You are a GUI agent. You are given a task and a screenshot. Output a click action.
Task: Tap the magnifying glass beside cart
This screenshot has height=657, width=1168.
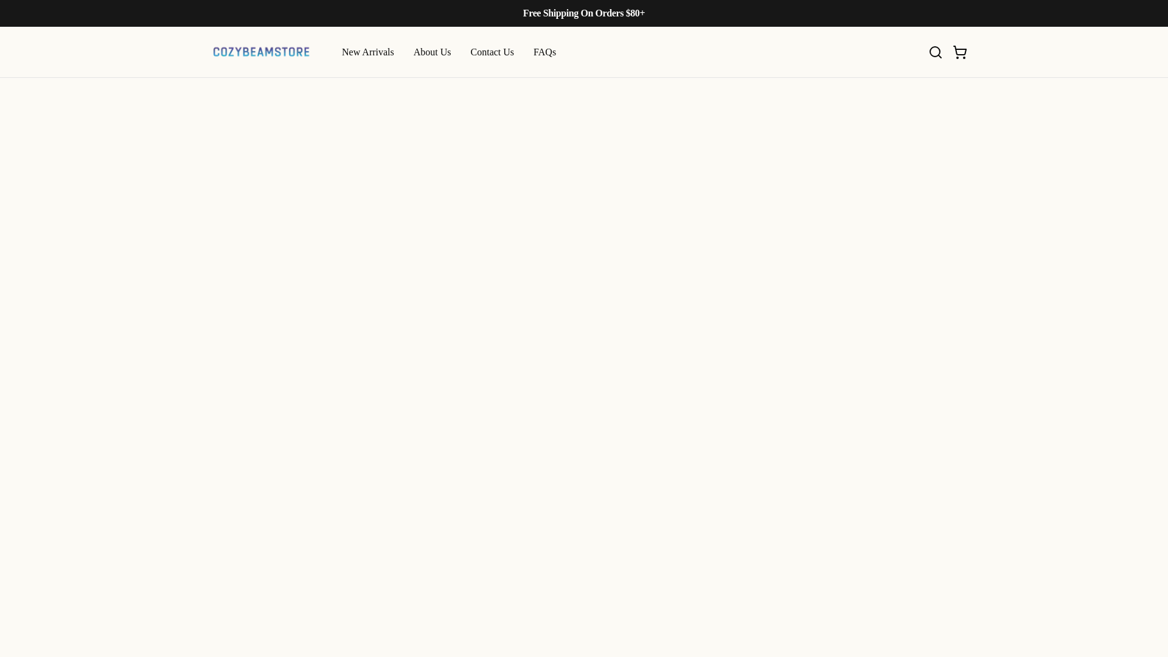935,52
